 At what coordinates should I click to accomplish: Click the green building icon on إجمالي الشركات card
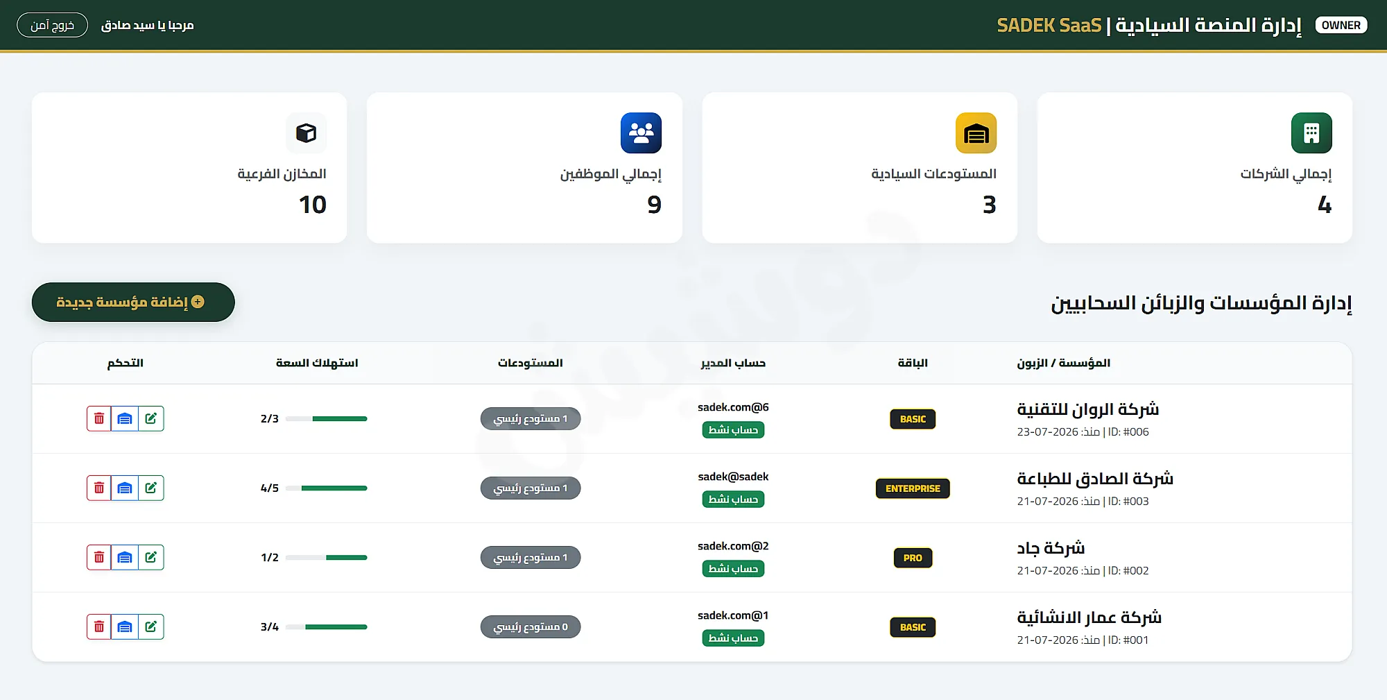click(1311, 133)
